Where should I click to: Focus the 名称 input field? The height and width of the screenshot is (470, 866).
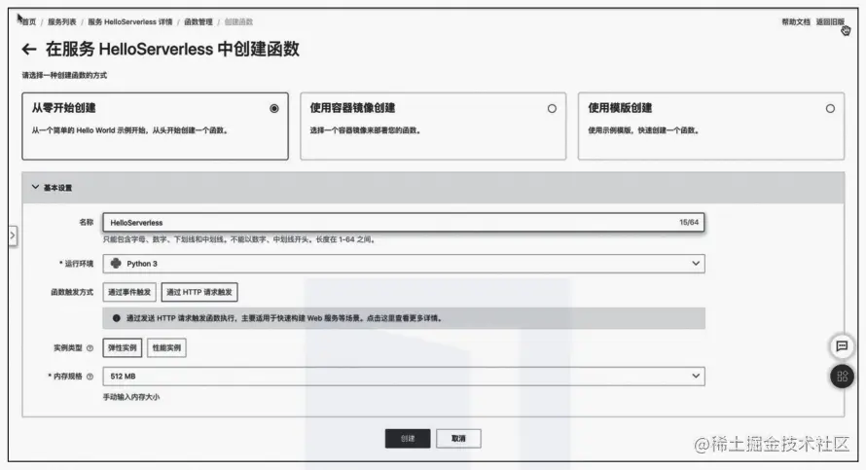tap(404, 223)
